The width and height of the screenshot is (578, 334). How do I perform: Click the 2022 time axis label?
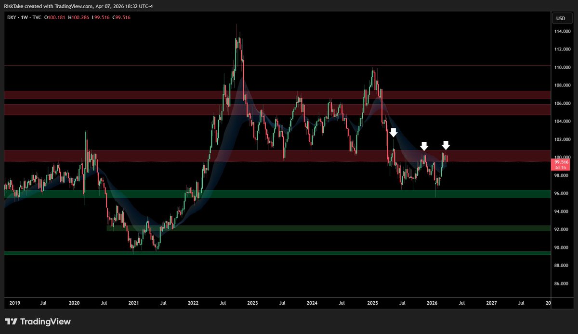click(193, 303)
